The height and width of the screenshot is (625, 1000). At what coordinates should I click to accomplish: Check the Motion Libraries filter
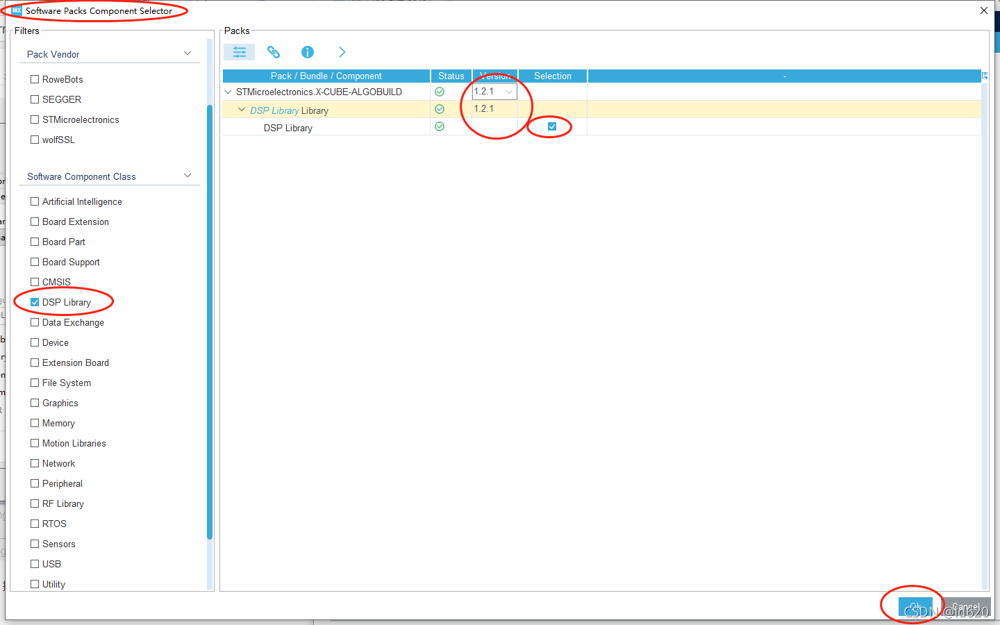35,443
